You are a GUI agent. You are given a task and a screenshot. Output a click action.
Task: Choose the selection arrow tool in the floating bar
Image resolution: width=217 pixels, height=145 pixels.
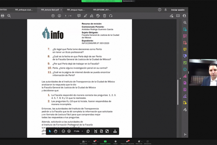(x=50, y=131)
